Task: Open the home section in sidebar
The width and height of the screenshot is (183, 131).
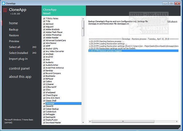Action: (x=13, y=23)
